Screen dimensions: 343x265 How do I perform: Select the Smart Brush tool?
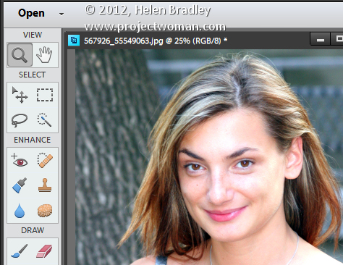[20, 185]
